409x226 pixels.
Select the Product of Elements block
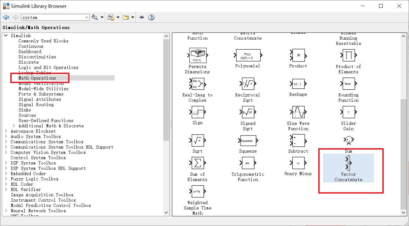(x=348, y=55)
